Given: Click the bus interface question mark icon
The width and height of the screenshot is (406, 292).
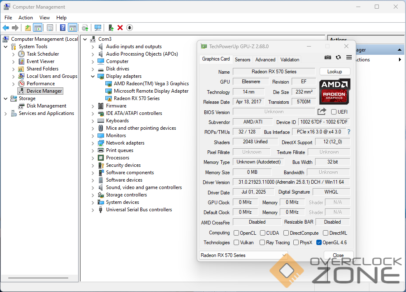Looking at the screenshot, I should point(349,132).
